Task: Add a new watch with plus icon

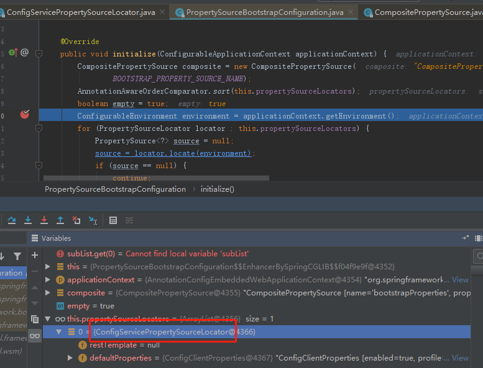Action: click(x=35, y=255)
